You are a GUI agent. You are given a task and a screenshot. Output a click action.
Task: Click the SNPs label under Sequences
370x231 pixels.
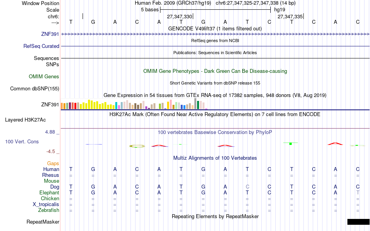(x=53, y=64)
